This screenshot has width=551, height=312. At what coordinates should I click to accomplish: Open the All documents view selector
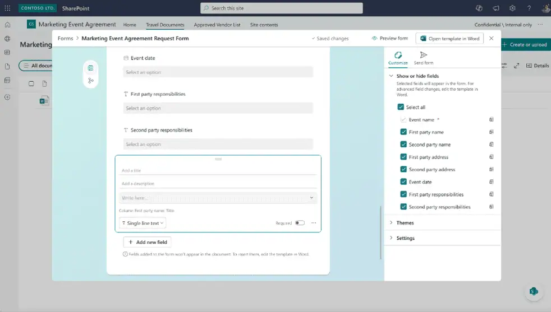(36, 66)
